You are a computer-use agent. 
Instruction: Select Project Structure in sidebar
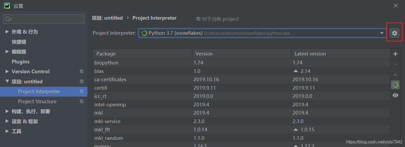pyautogui.click(x=37, y=101)
